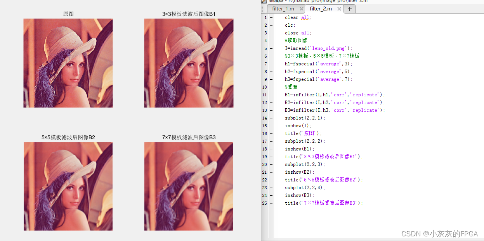
Task: Click the title B1 code on line 19
Action: 324,157
